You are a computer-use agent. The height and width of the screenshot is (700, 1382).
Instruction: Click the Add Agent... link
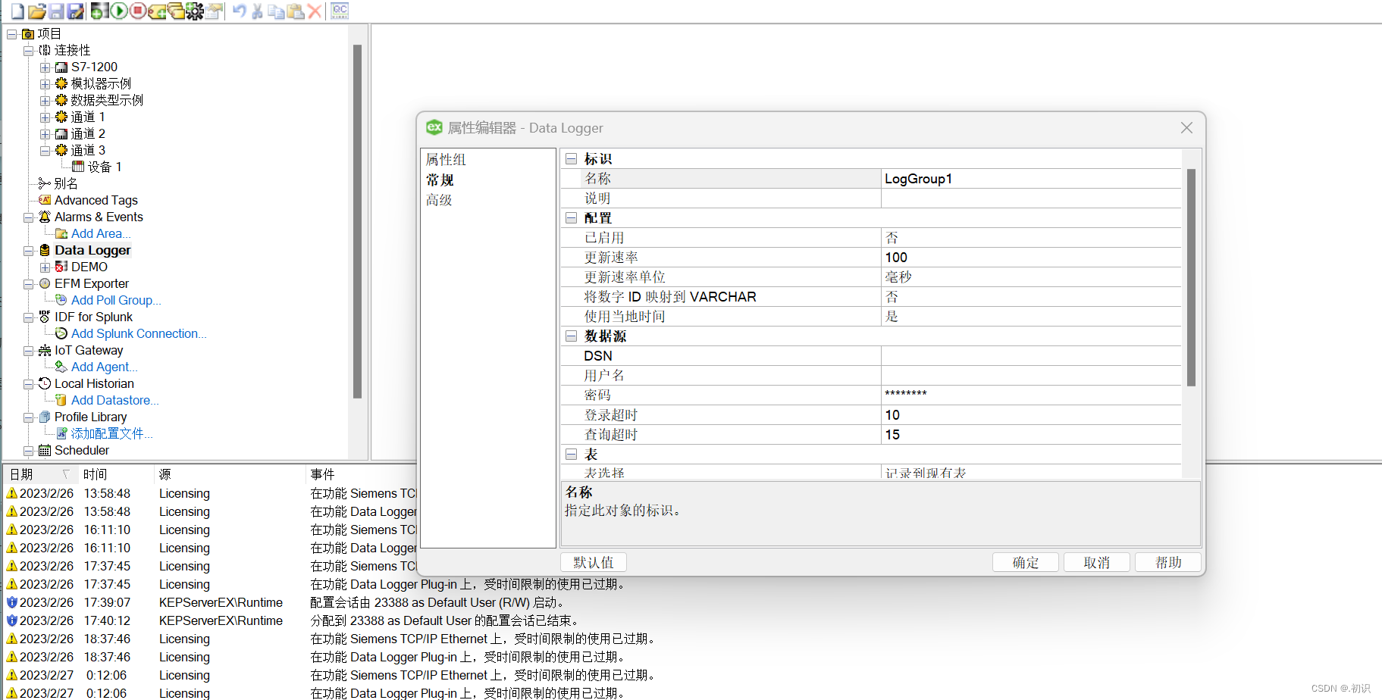click(x=105, y=367)
